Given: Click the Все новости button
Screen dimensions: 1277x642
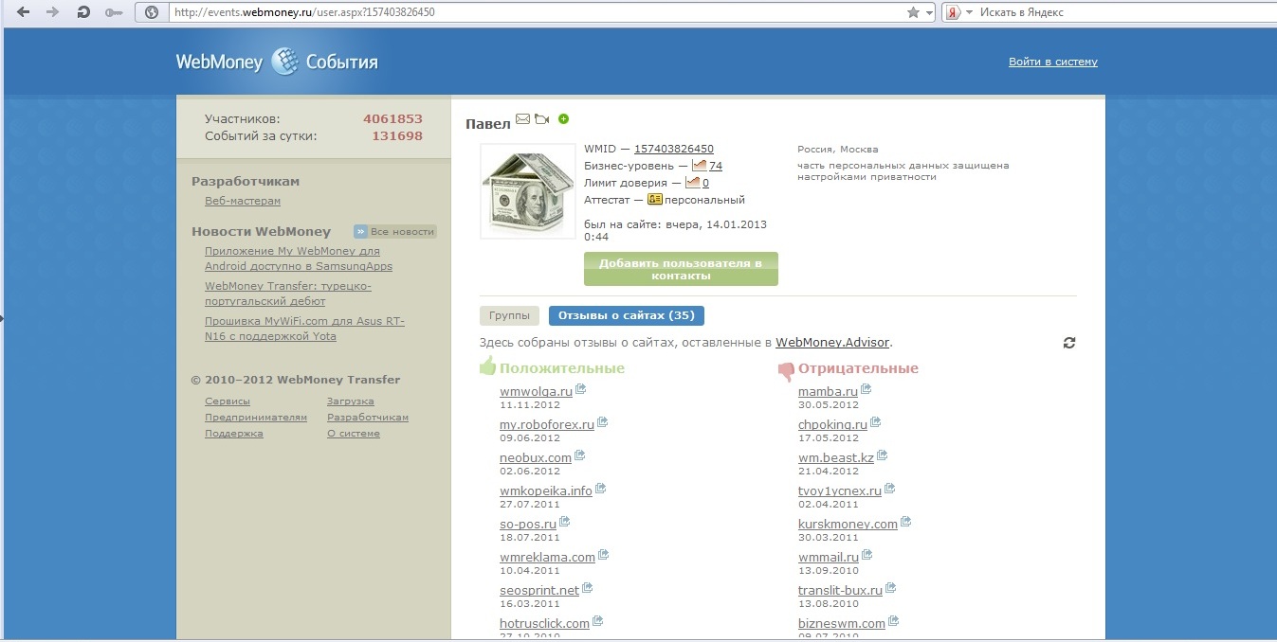Looking at the screenshot, I should pos(395,231).
